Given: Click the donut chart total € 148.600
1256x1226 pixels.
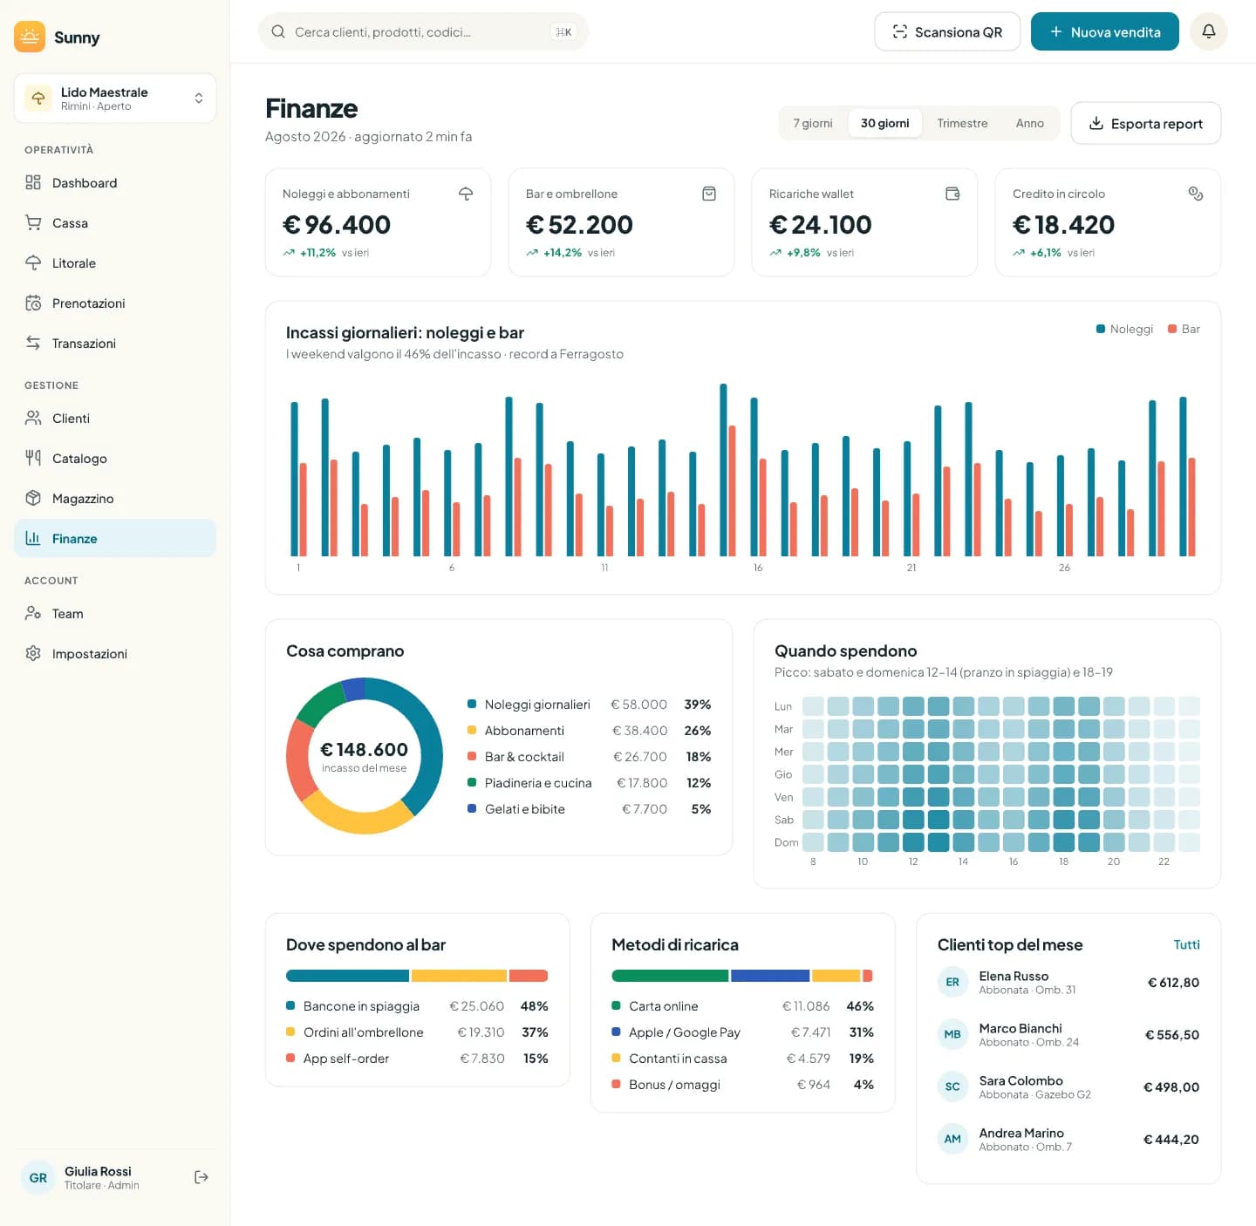Looking at the screenshot, I should coord(364,749).
